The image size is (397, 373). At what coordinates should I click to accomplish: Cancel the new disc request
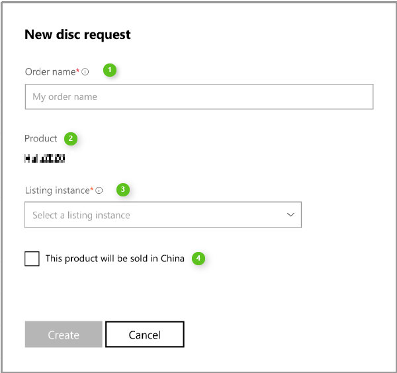144,335
